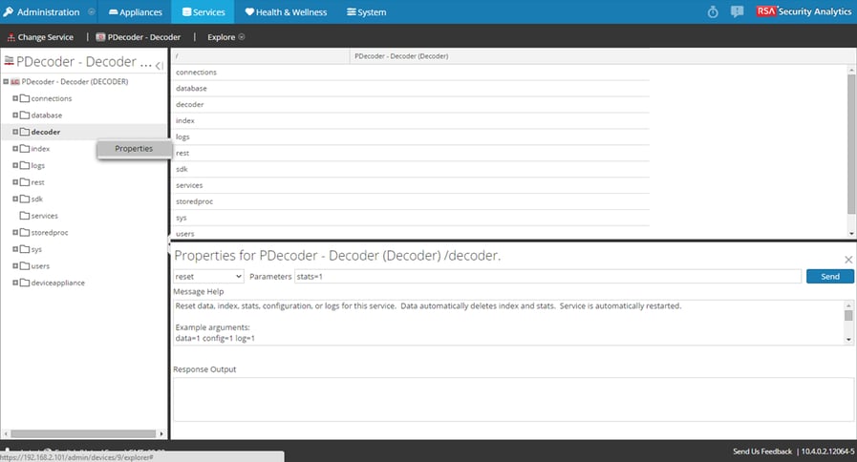Click the sdk folder icon in tree
Viewport: 857px width, 462px height.
(x=25, y=199)
